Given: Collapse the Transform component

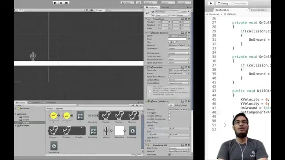Looking at the screenshot, I should (x=146, y=19).
